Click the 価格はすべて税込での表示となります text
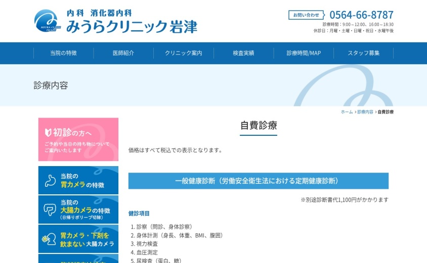Screen dimensions: 427x263 click(x=175, y=150)
